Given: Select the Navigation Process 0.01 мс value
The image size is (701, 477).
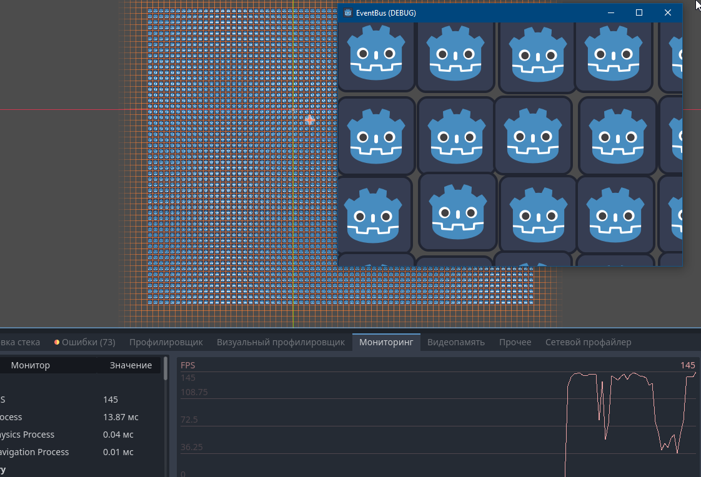Looking at the screenshot, I should click(118, 451).
